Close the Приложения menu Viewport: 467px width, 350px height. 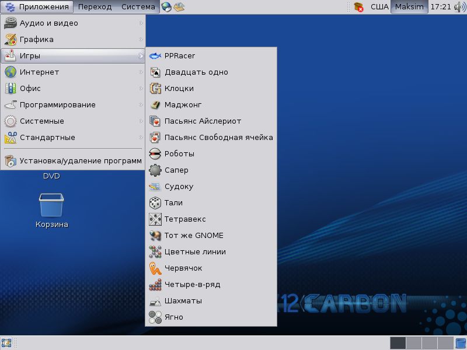coord(37,6)
